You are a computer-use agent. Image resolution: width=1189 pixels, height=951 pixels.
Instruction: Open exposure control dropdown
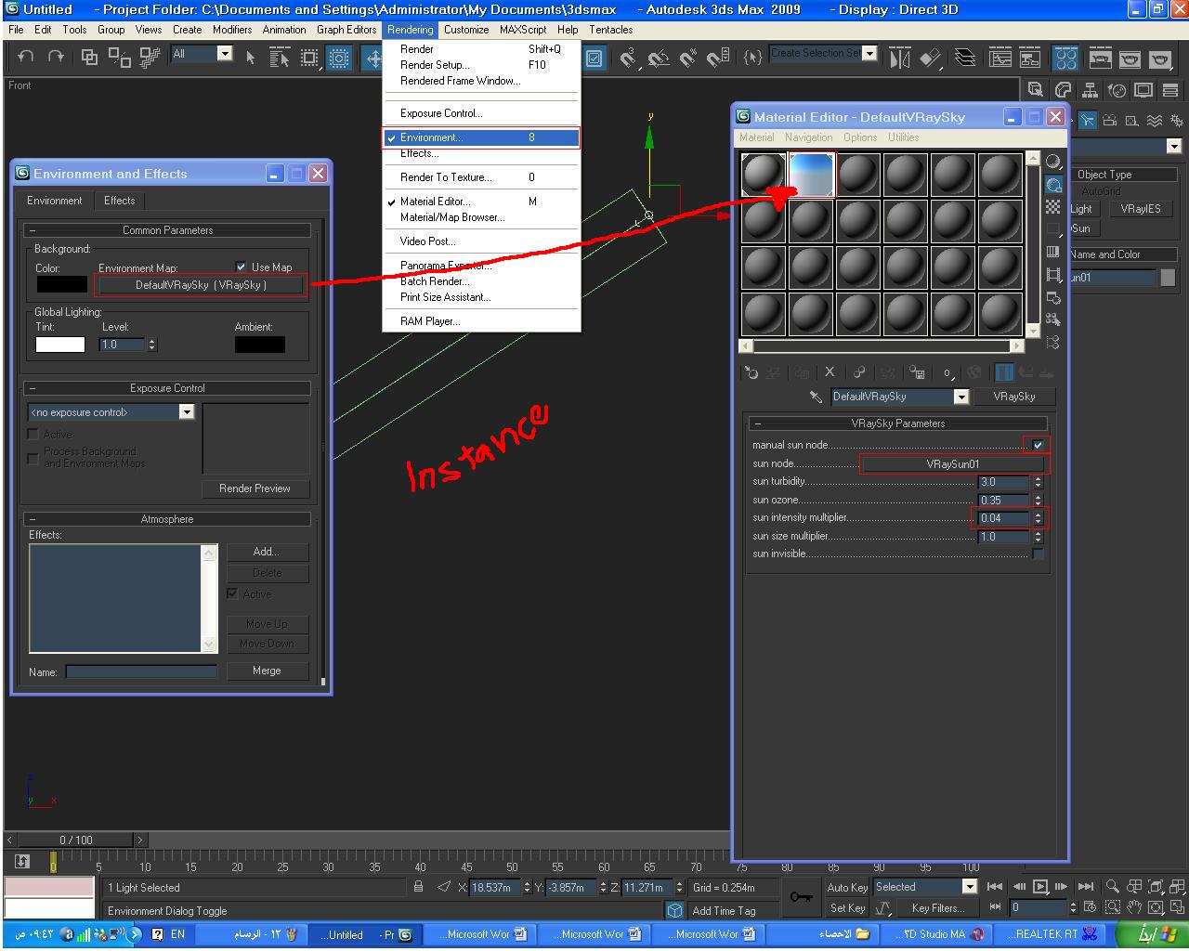(186, 412)
